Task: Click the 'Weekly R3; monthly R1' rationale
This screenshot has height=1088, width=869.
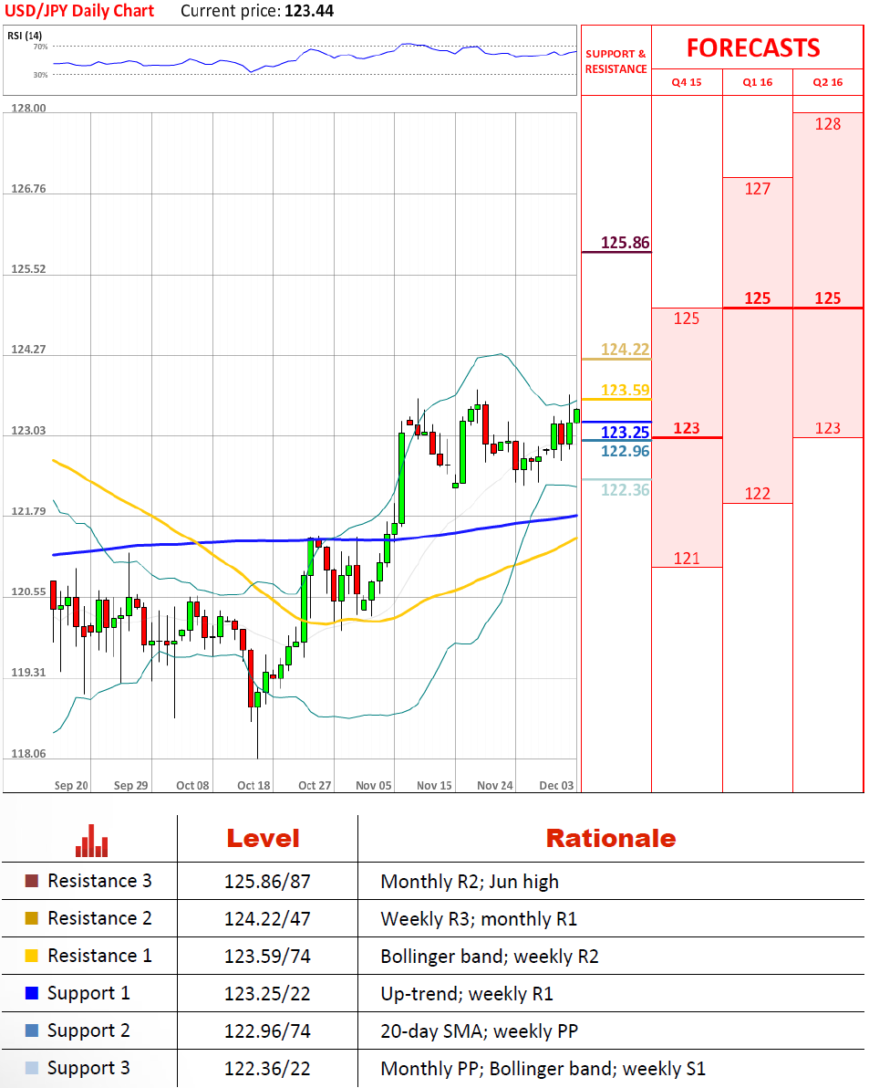Action: [479, 919]
